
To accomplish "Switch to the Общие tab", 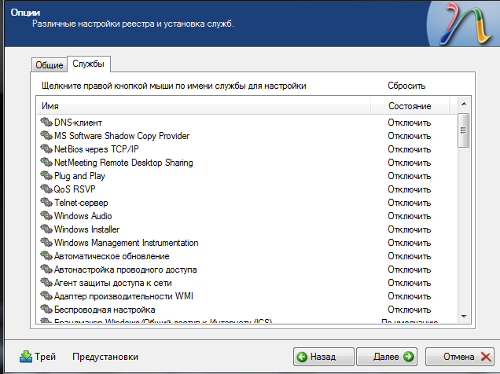I will [x=49, y=64].
